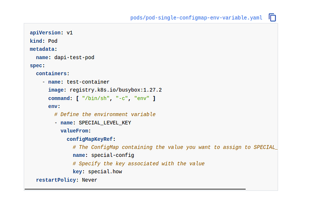The image size is (309, 200).
Task: Click the "restartPolicy: Never" line
Action: (66, 180)
